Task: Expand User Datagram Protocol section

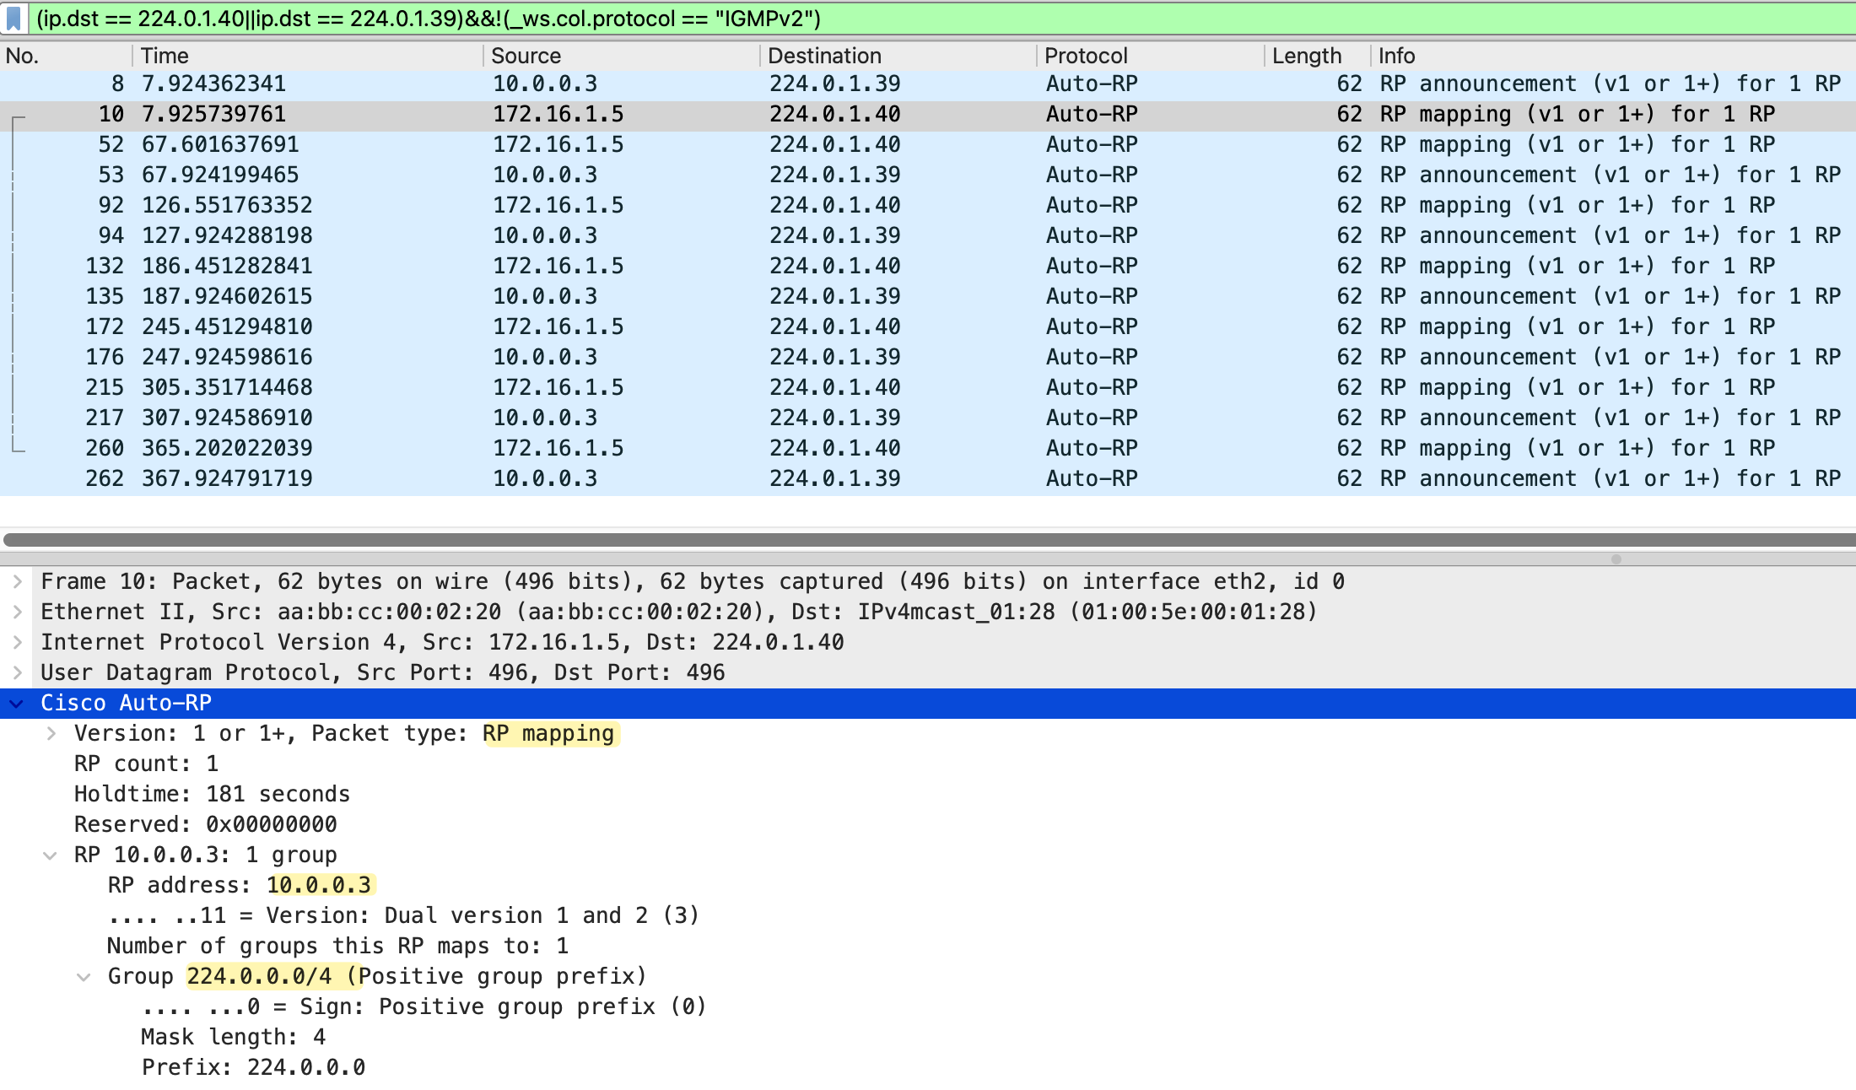Action: [18, 672]
